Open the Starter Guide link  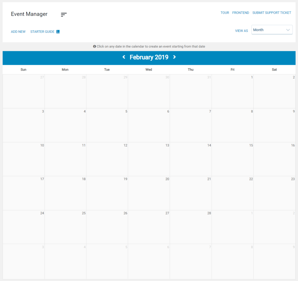[42, 32]
